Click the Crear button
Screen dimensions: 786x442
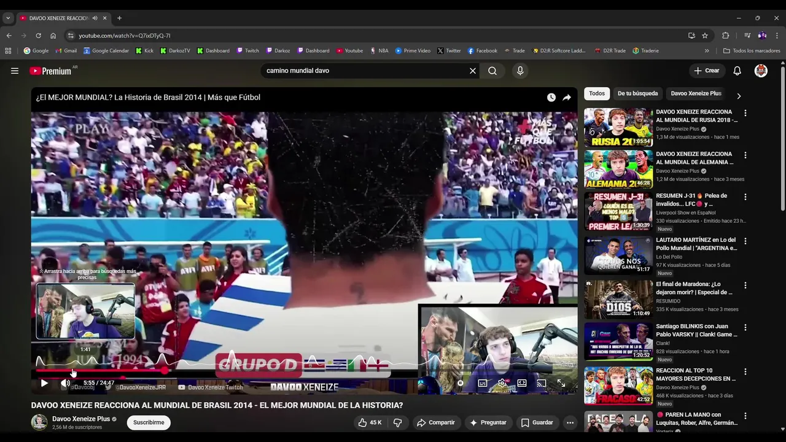point(707,71)
